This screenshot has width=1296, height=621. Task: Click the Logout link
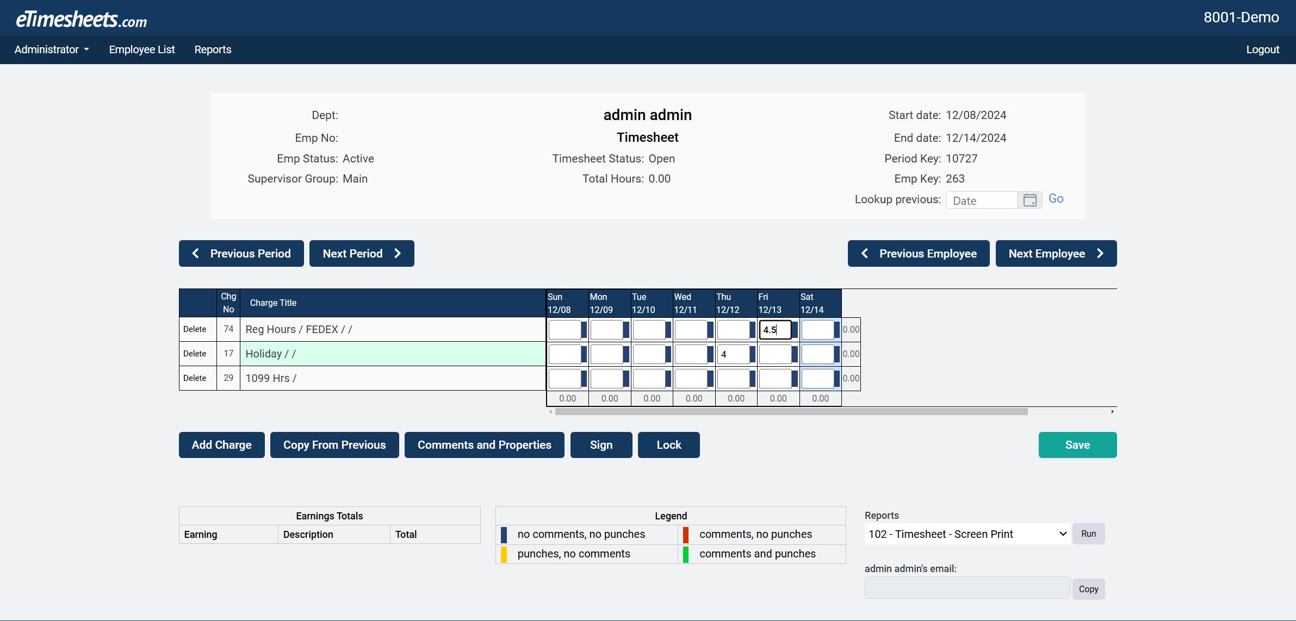tap(1263, 49)
